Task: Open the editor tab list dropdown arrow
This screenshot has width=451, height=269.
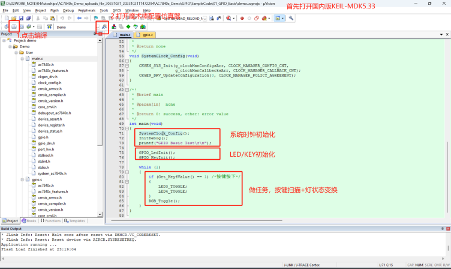Action: [x=441, y=35]
